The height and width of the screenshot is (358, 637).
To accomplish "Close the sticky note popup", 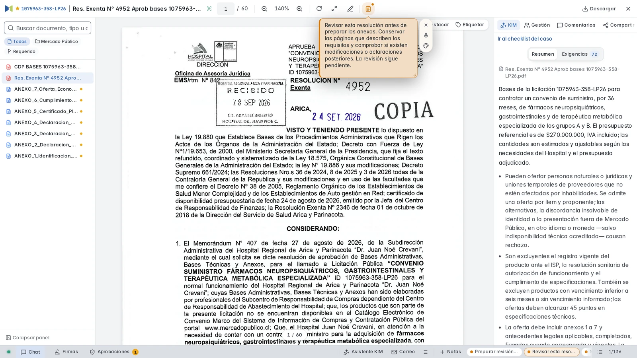I will [426, 25].
